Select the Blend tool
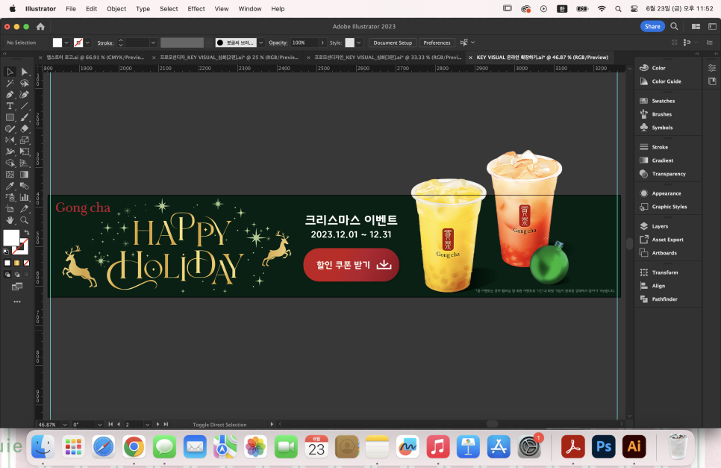721x468 pixels. 25,186
